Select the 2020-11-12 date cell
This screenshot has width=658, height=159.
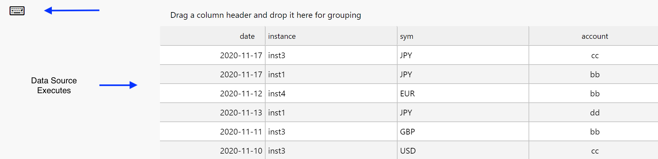[x=241, y=93]
